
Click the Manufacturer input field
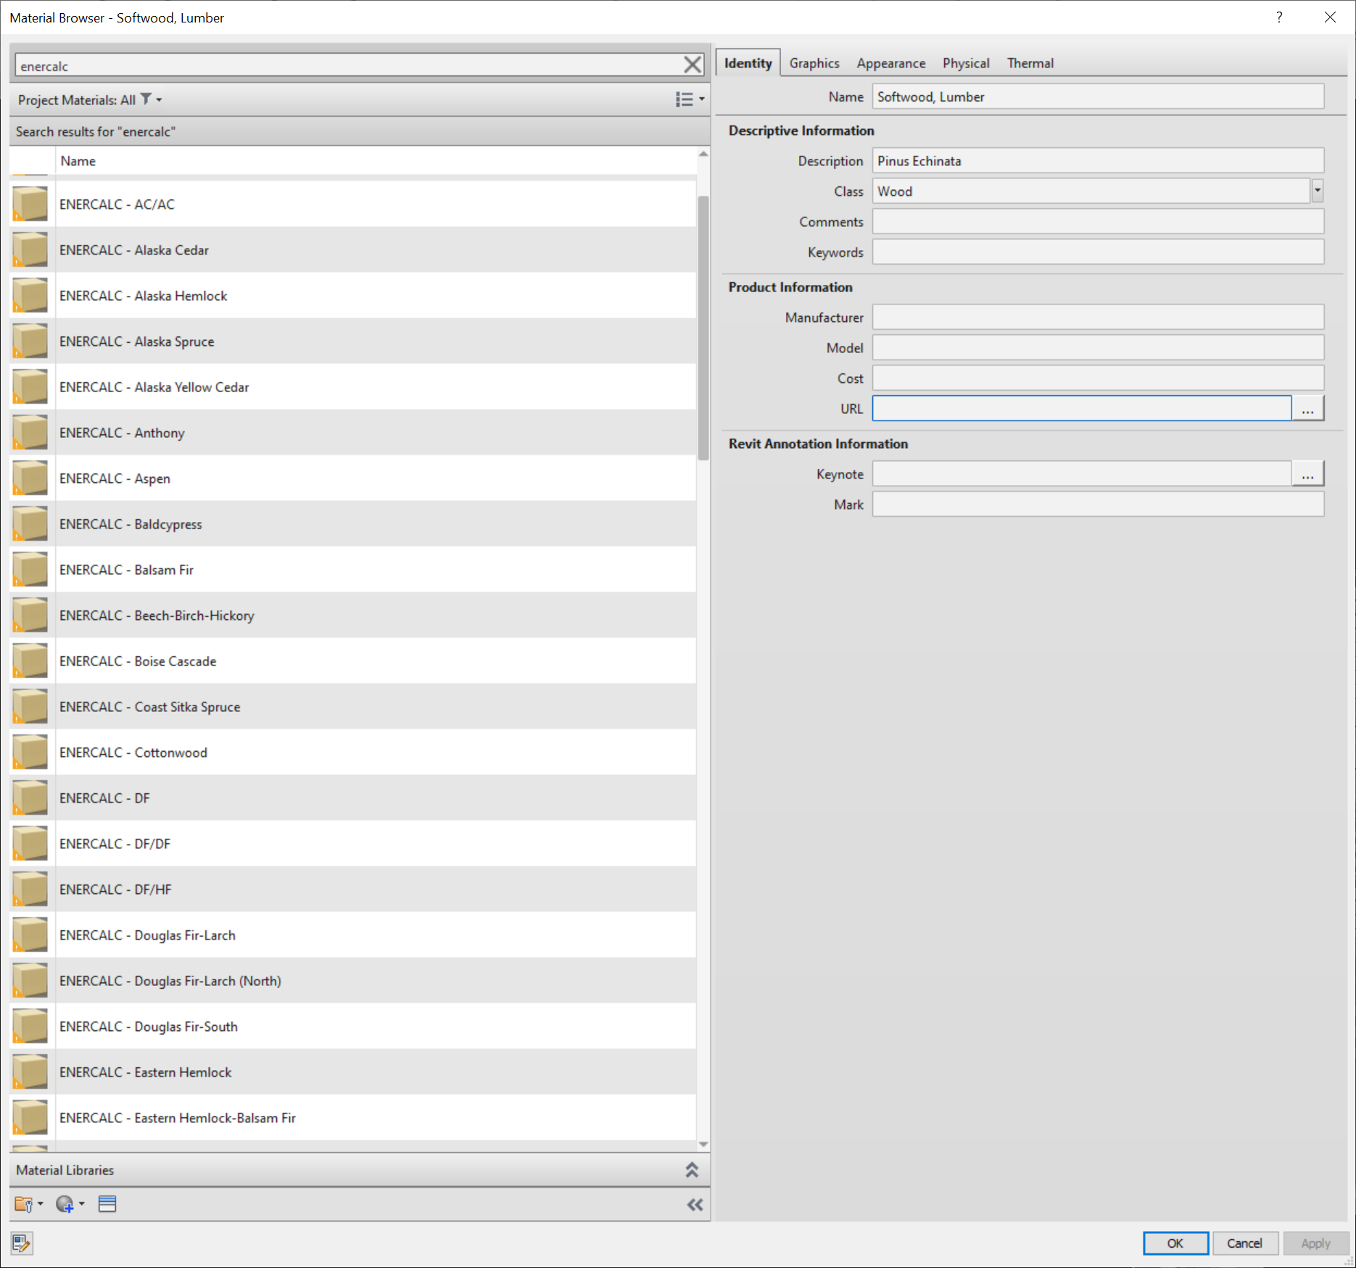point(1097,318)
